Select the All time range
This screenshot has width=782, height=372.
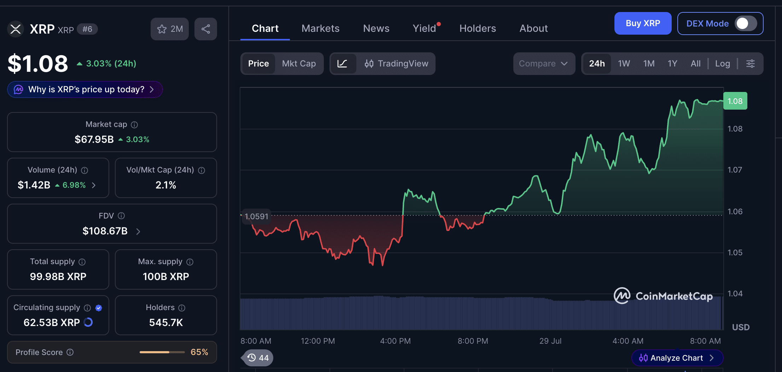pyautogui.click(x=695, y=64)
